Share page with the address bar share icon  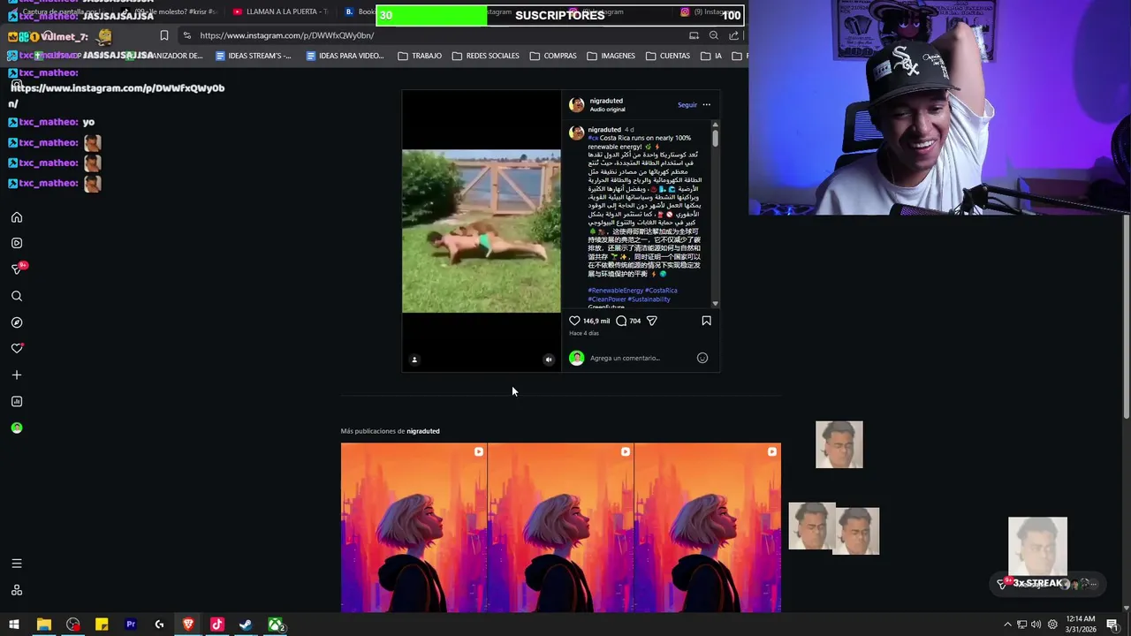click(734, 35)
